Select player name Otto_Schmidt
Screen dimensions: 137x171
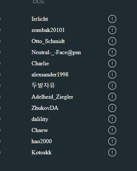[48, 41]
